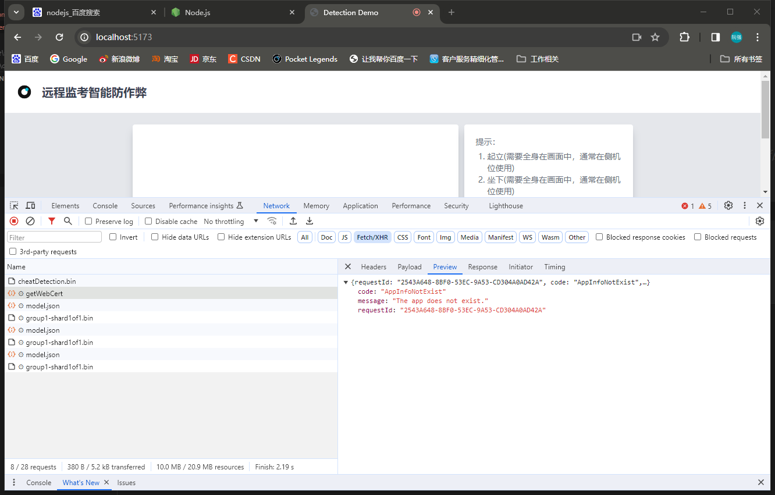775x495 pixels.
Task: Open DevTools customize three-dot menu
Action: [745, 205]
